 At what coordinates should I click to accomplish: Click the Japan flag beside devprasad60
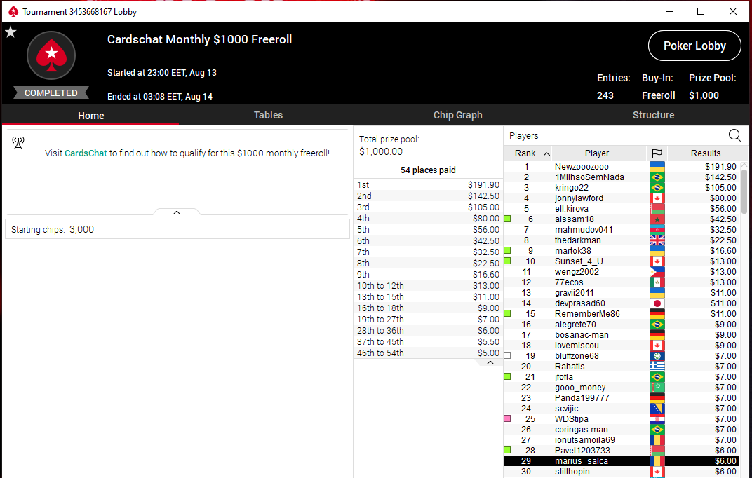[x=657, y=303]
